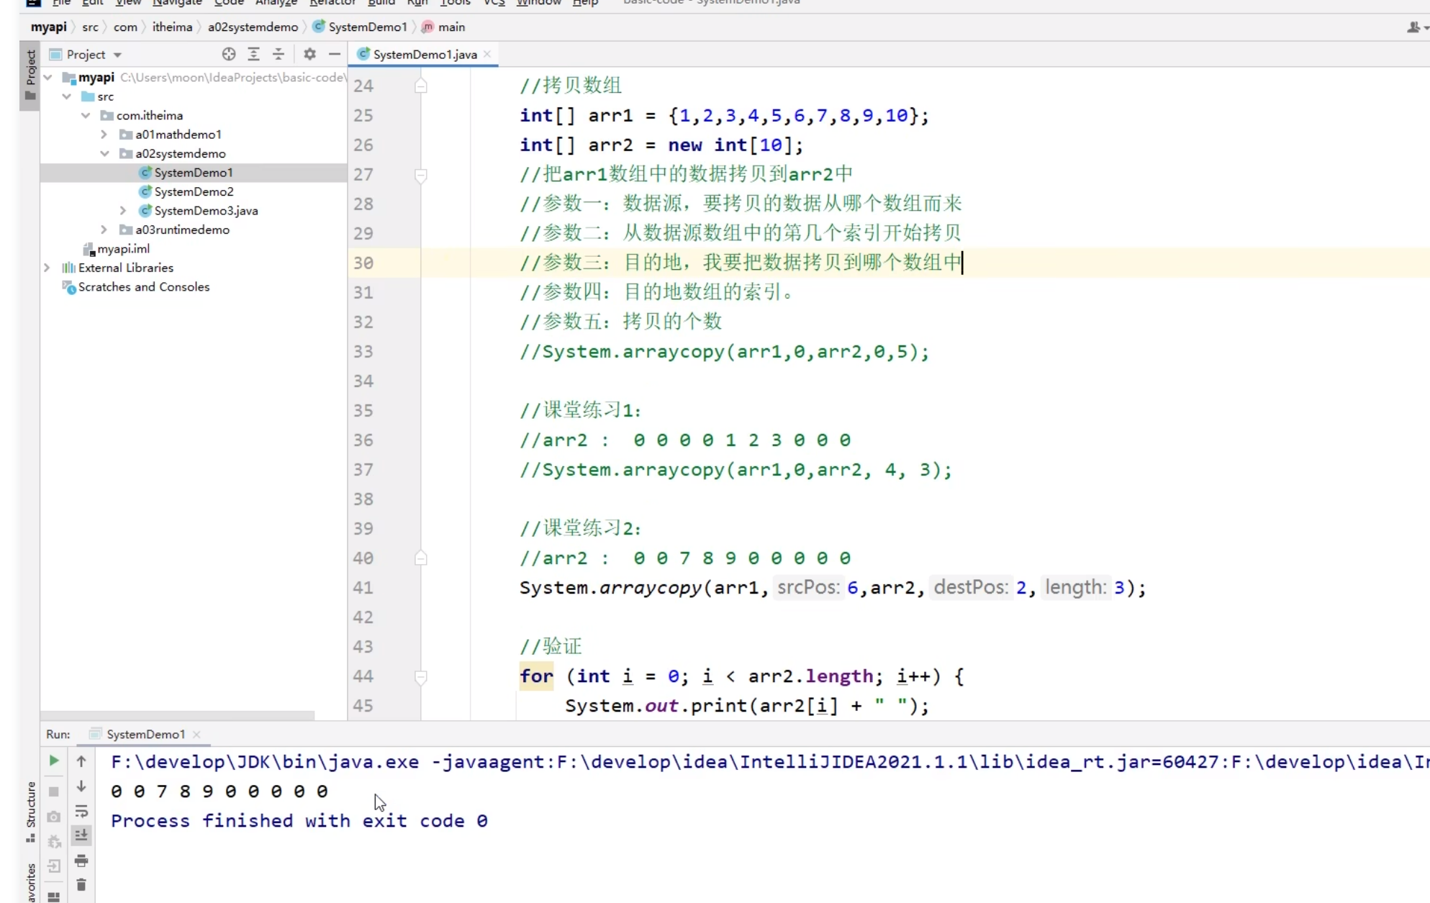Rerun the SystemDemo1 program
The height and width of the screenshot is (903, 1430).
click(54, 761)
